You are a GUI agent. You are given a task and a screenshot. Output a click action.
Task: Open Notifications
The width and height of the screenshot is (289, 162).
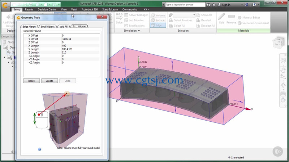(x=134, y=26)
